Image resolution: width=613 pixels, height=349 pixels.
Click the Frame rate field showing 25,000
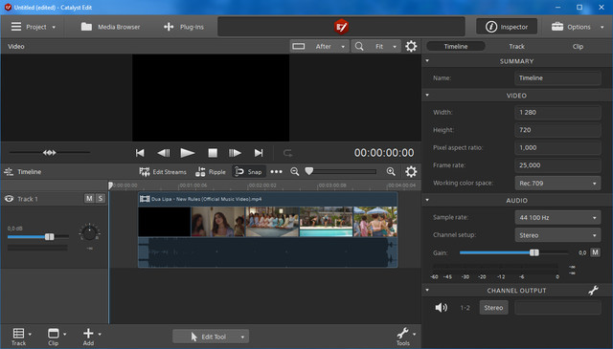pos(557,165)
